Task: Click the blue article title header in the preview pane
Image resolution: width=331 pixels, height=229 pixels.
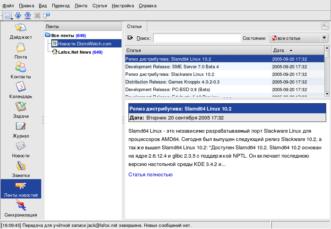Action: [x=227, y=108]
